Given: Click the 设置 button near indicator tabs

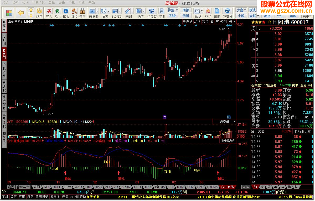Looking at the screenshot, I should coord(11,187).
